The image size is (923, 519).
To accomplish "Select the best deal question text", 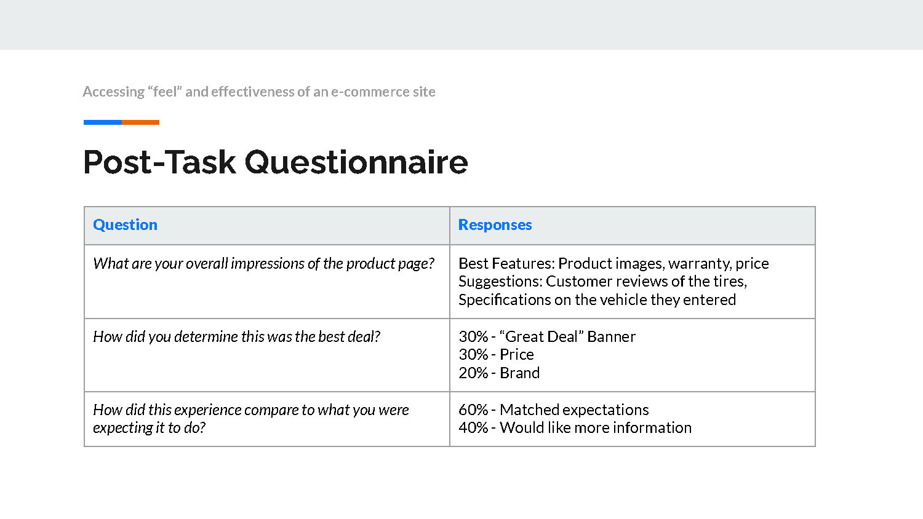I will pos(236,336).
